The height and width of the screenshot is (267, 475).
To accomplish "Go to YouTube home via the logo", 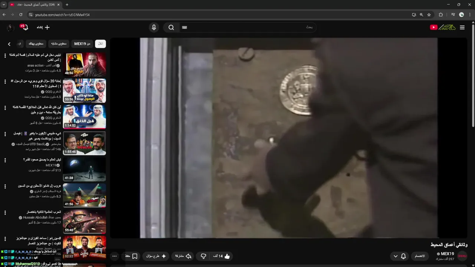I will coord(443,27).
